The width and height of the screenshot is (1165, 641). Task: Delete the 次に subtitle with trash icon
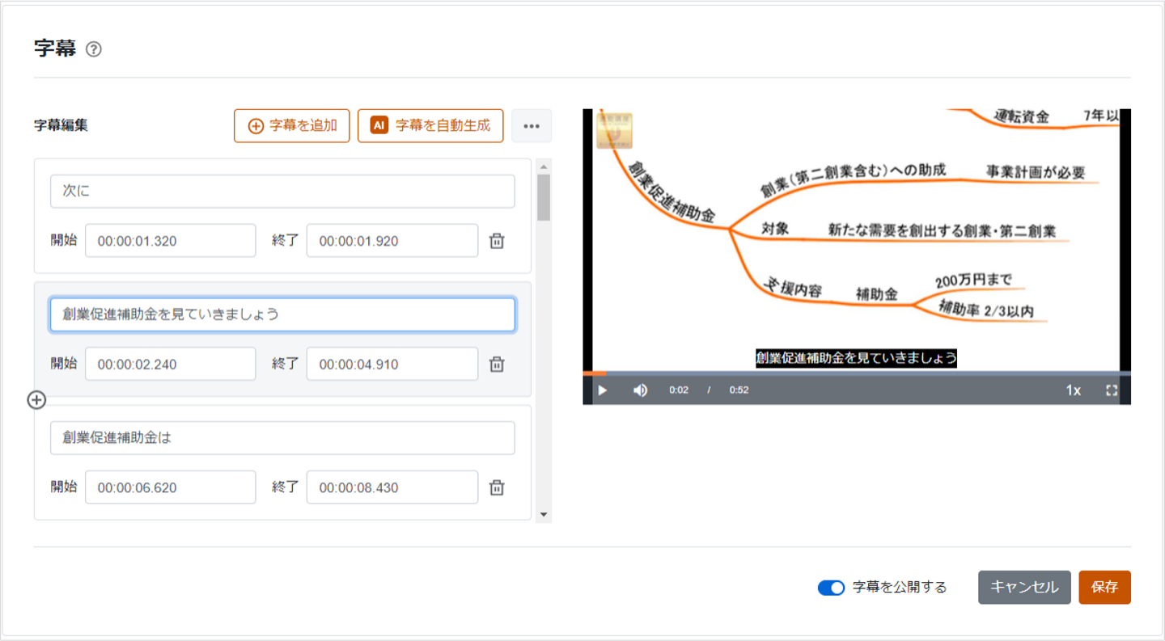pyautogui.click(x=498, y=241)
